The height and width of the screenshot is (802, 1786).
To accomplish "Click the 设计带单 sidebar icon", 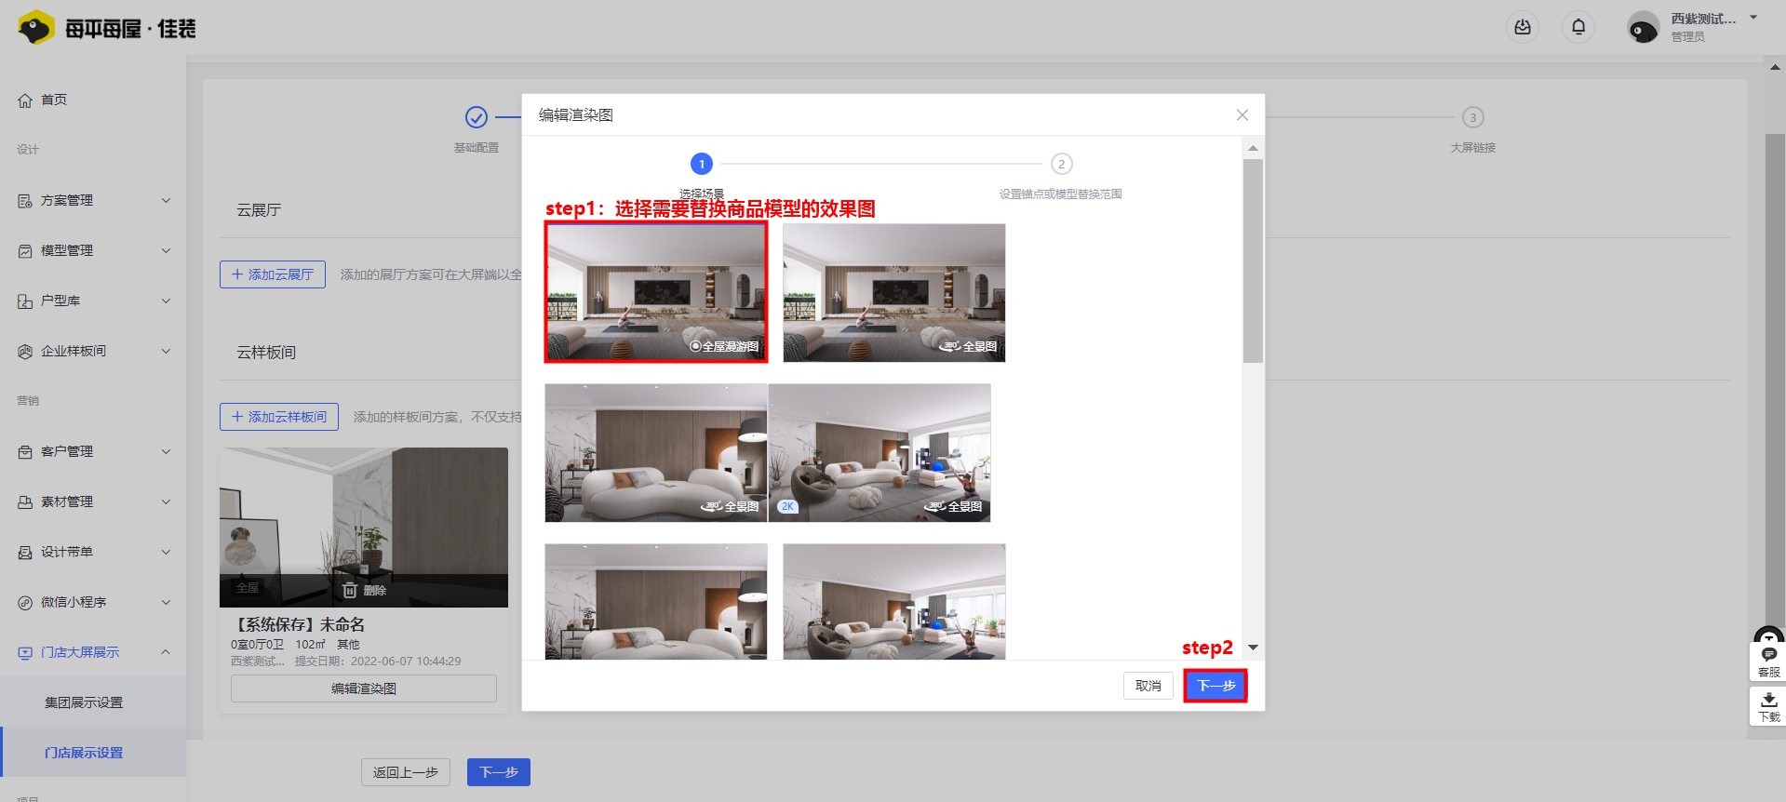I will click(x=25, y=553).
